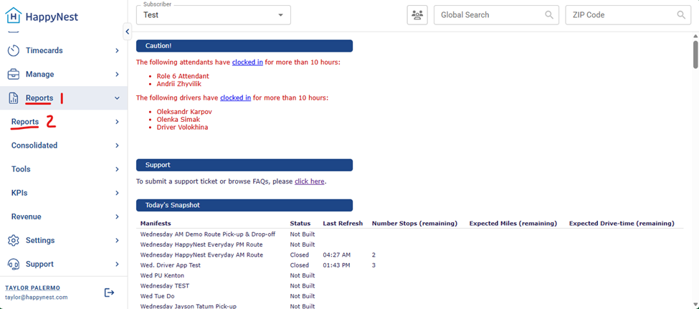Click the attendants "clocked in" link

click(247, 62)
